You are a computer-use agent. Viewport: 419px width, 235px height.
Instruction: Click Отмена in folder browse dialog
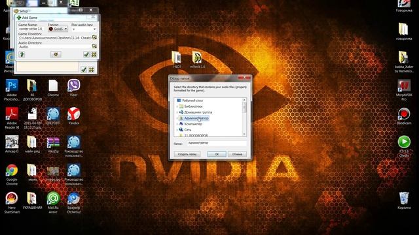point(237,154)
